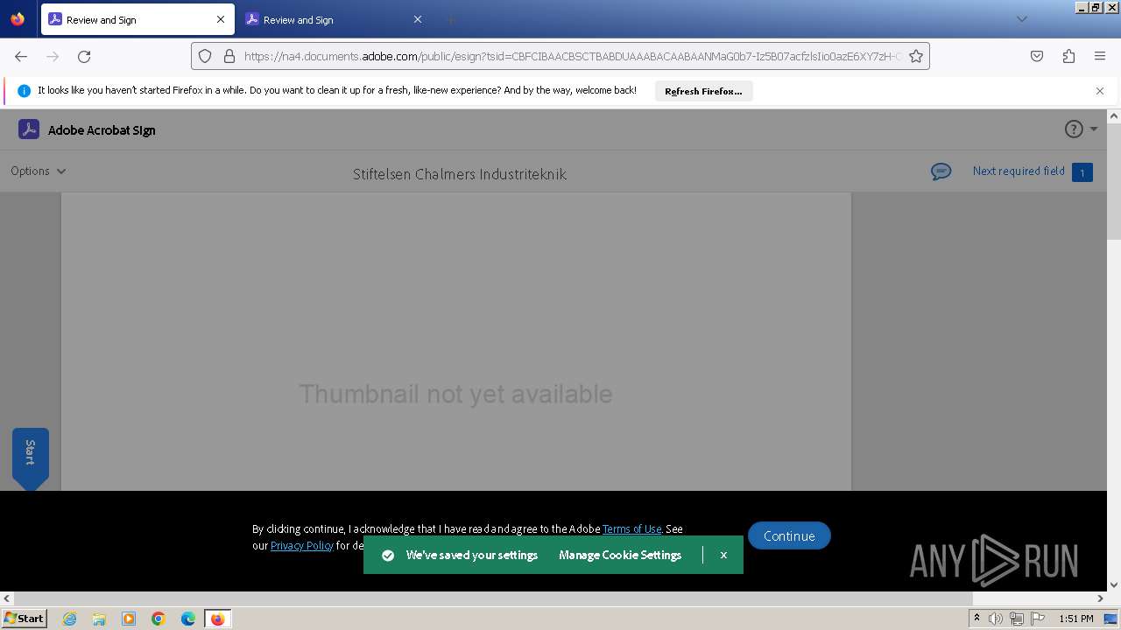Open the volume speaker tray icon
Image resolution: width=1121 pixels, height=630 pixels.
click(x=996, y=619)
